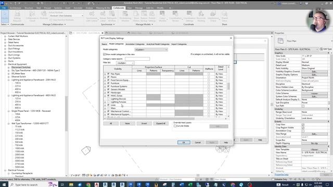Open Floor Plan view selector dropdown

coord(297,49)
